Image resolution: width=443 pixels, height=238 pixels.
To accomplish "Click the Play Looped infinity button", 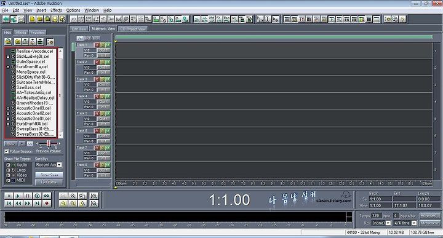I will point(46,196).
